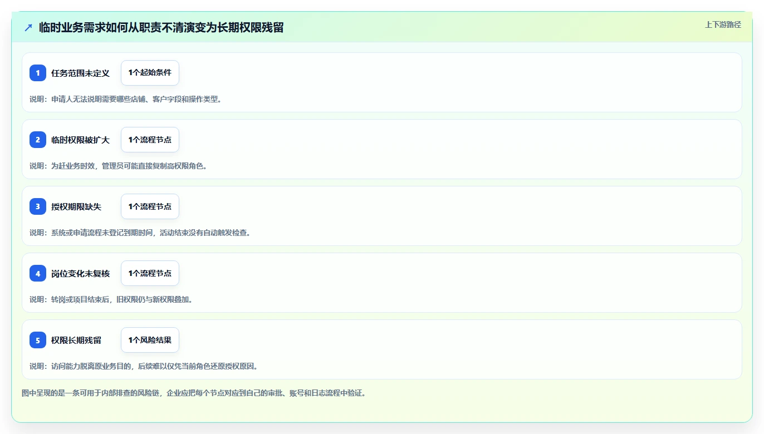Select the heading 岗位变化未复核

click(80, 274)
